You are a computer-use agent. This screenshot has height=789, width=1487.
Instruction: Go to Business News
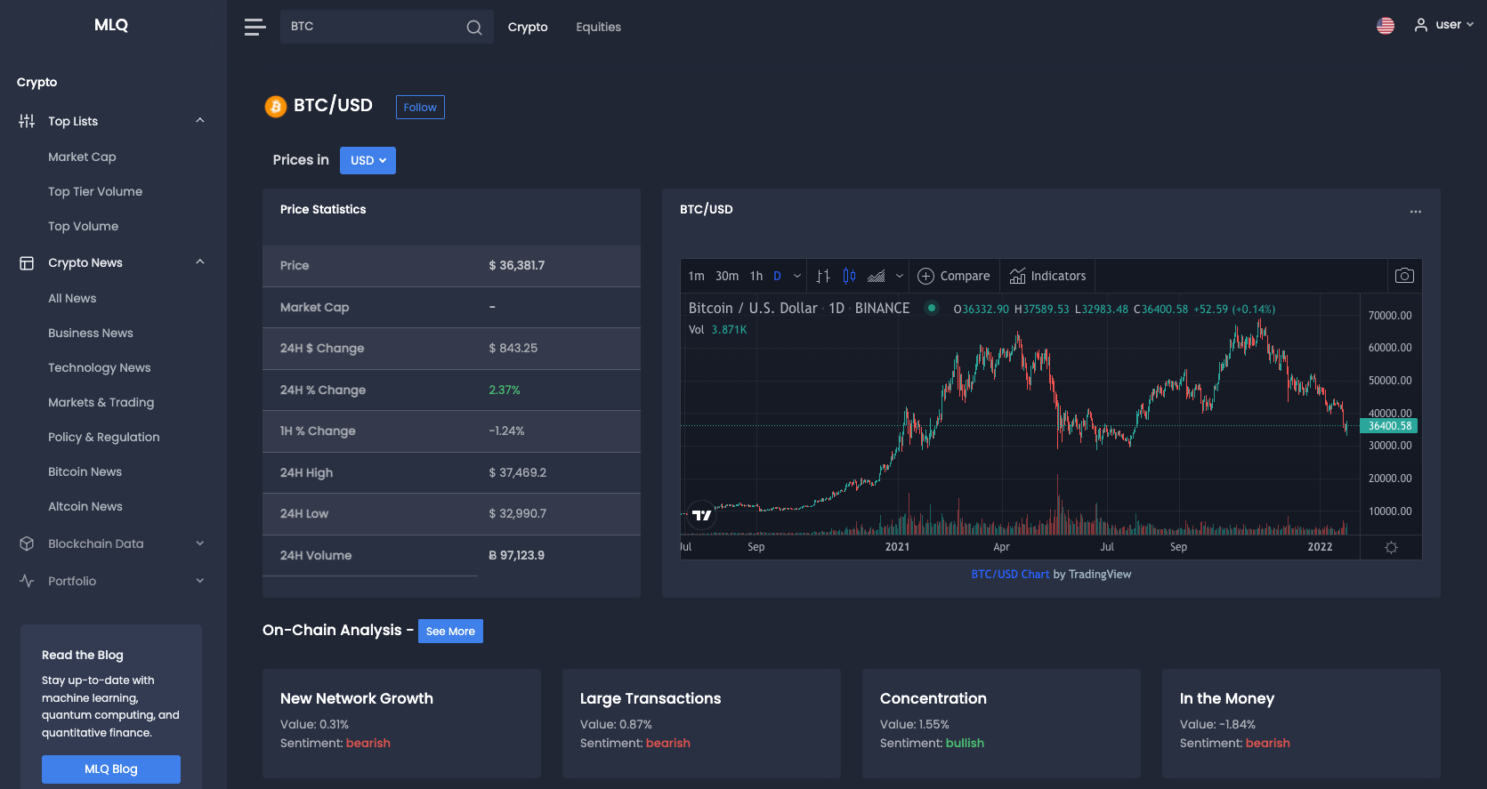point(91,333)
